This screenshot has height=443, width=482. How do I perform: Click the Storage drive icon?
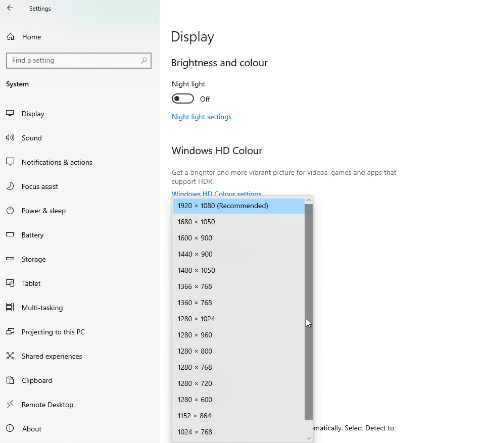pos(10,259)
